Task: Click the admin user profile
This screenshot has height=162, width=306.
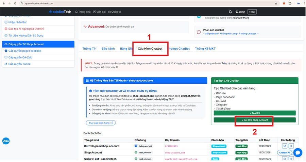Action: pos(240,12)
